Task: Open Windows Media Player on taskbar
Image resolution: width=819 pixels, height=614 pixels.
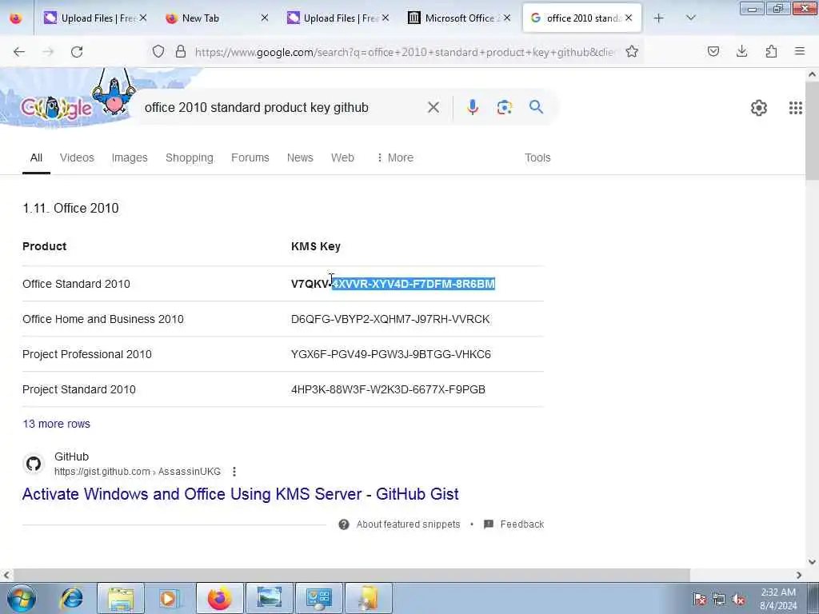Action: (x=169, y=598)
